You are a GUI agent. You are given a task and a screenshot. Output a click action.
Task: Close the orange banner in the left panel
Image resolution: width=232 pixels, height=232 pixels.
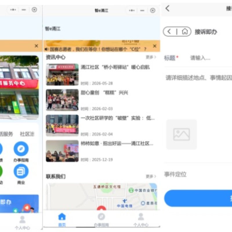pyautogui.click(x=36, y=46)
